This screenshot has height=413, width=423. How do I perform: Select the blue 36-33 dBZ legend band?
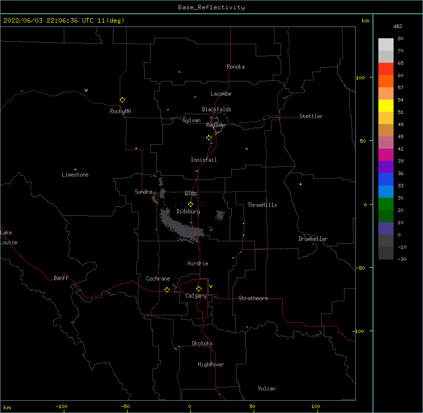click(x=386, y=179)
